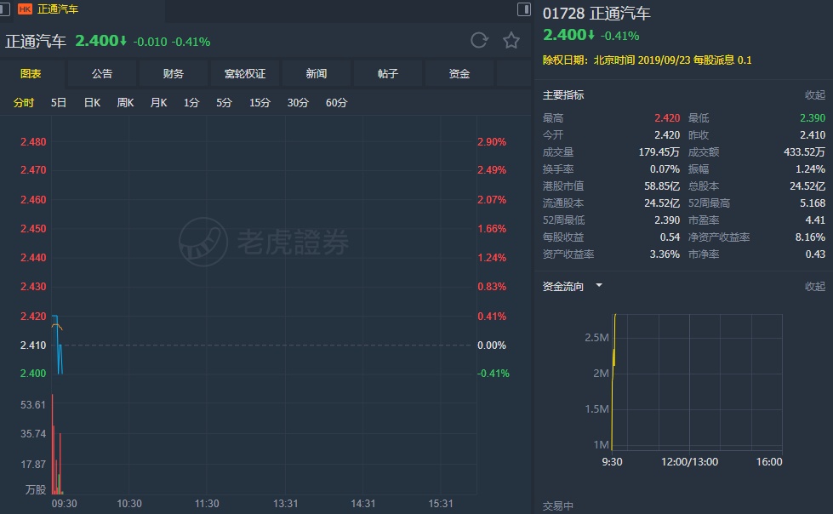This screenshot has height=514, width=833.
Task: Show the 资金 tab
Action: tap(459, 74)
